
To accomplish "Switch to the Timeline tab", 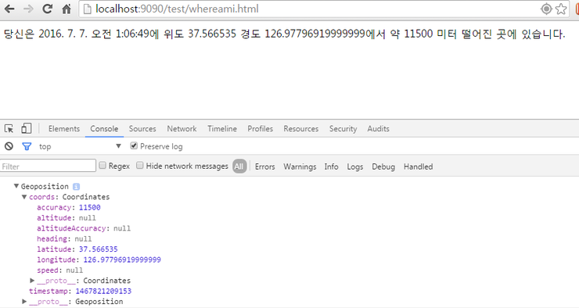I will point(222,129).
